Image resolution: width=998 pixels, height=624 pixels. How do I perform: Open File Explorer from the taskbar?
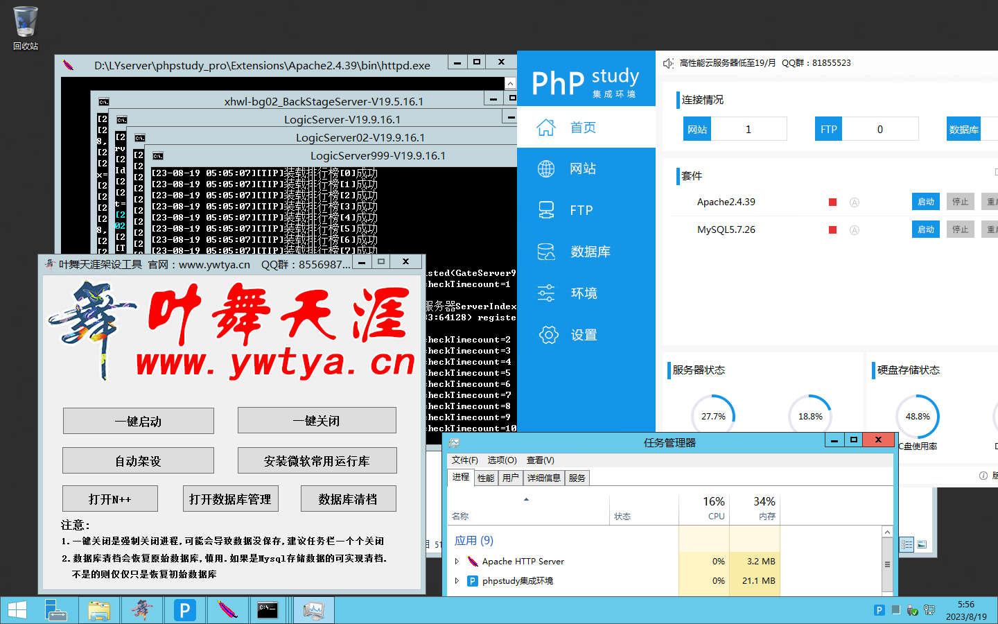pos(99,610)
